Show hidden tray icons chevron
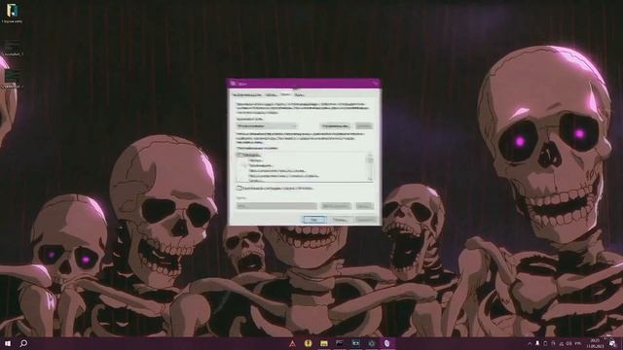This screenshot has height=350, width=623. pos(530,343)
